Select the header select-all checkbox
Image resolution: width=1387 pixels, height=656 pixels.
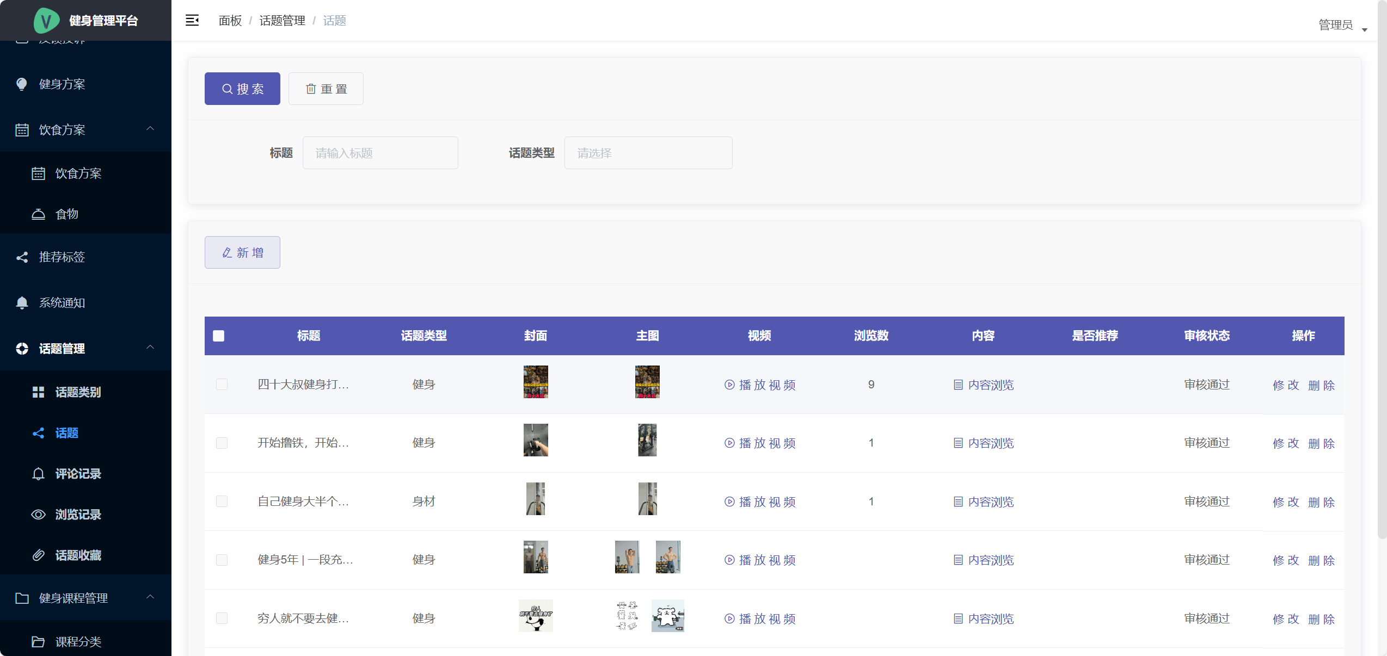[219, 336]
